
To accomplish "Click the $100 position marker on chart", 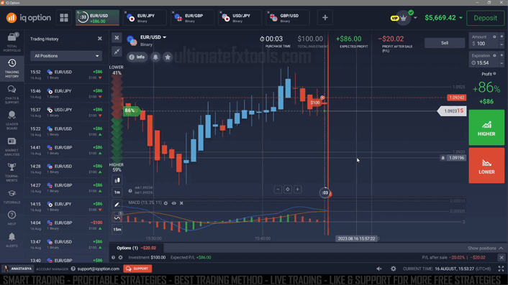I will pos(315,103).
